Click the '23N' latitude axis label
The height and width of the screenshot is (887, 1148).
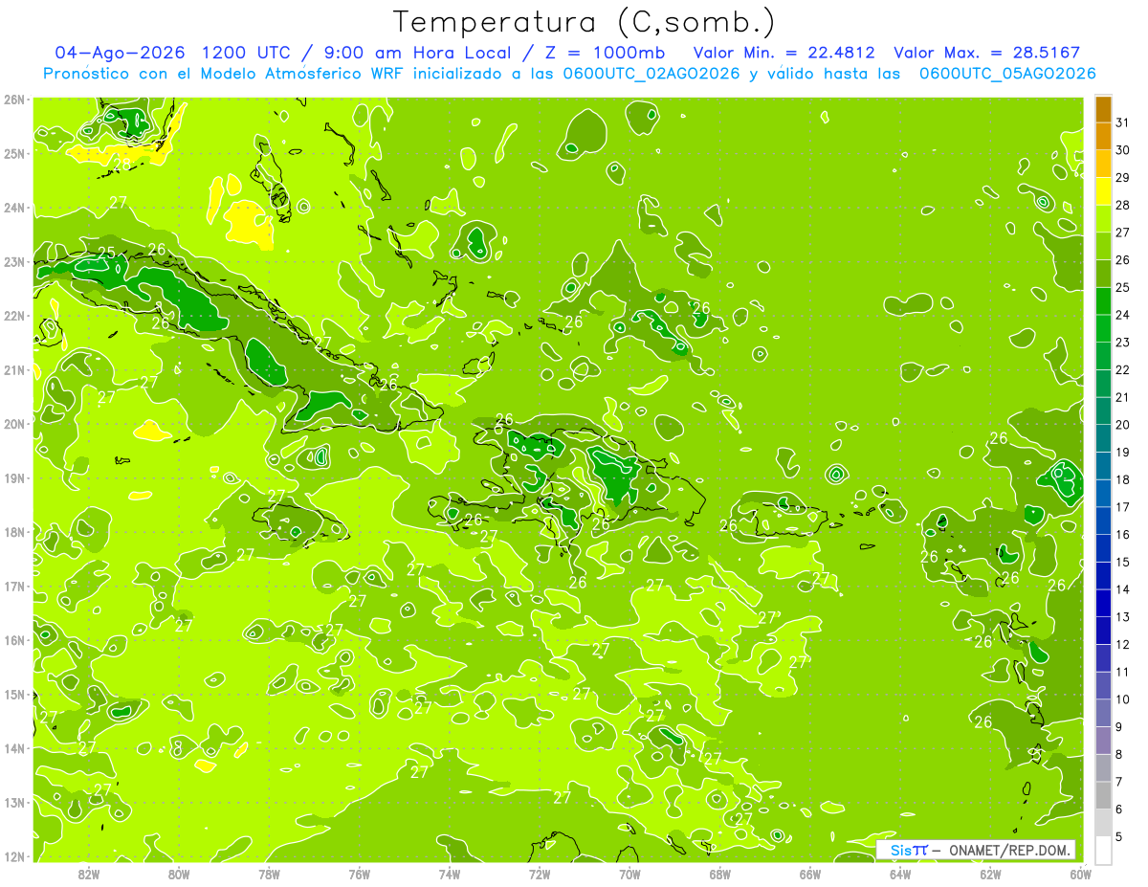(x=13, y=262)
